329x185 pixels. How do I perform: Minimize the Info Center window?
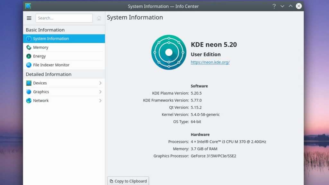pos(282,6)
